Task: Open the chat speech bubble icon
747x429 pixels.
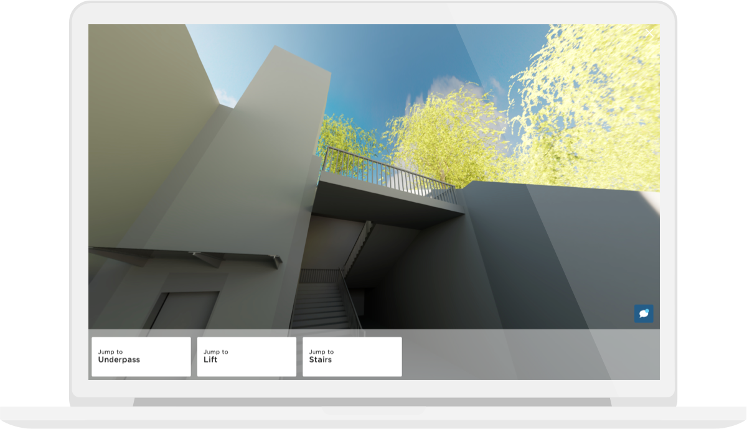Action: (x=644, y=313)
